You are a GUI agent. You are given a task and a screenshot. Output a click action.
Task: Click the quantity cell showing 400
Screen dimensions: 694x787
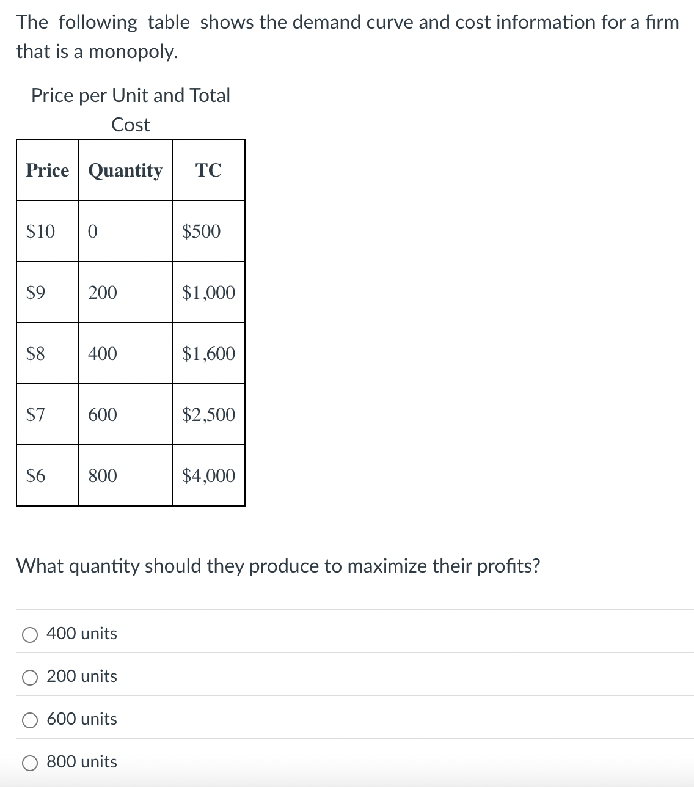click(101, 354)
